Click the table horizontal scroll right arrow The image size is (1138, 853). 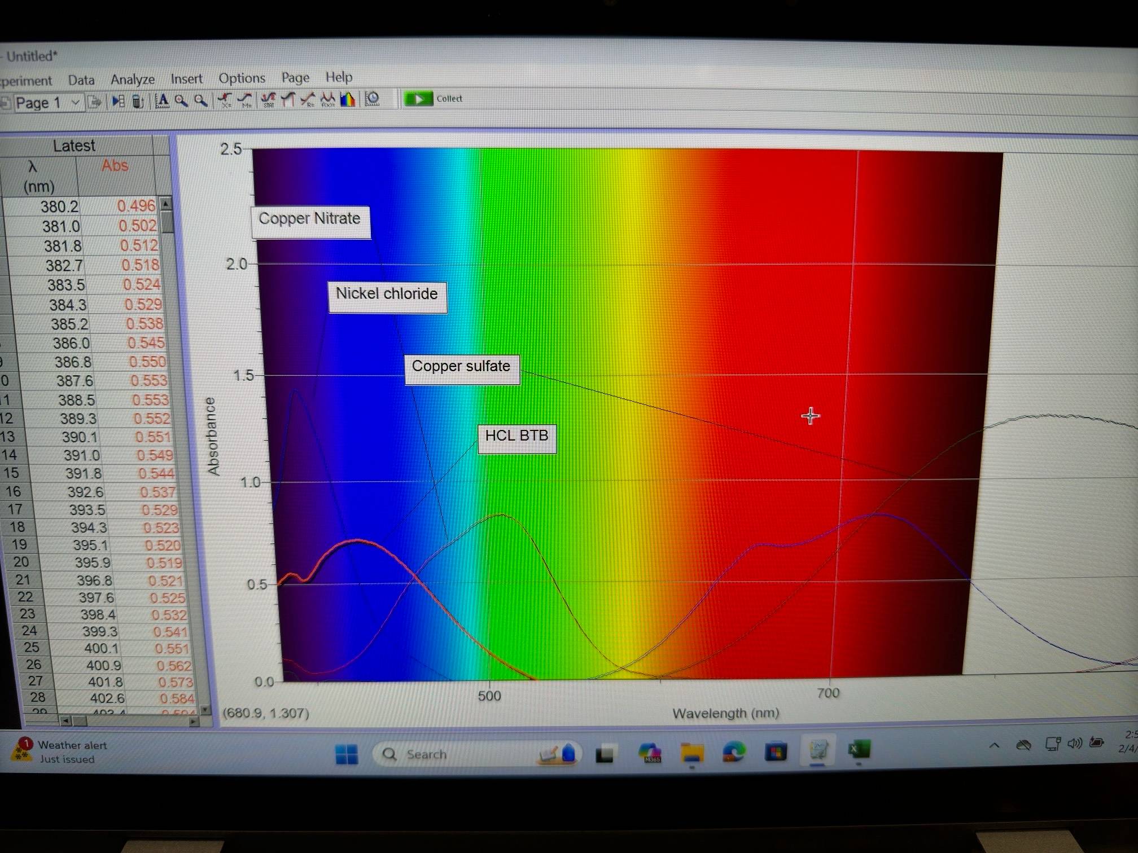point(194,720)
